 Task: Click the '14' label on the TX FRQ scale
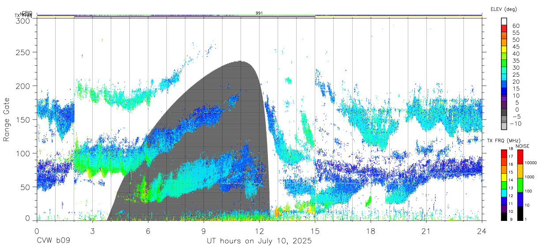511,180
